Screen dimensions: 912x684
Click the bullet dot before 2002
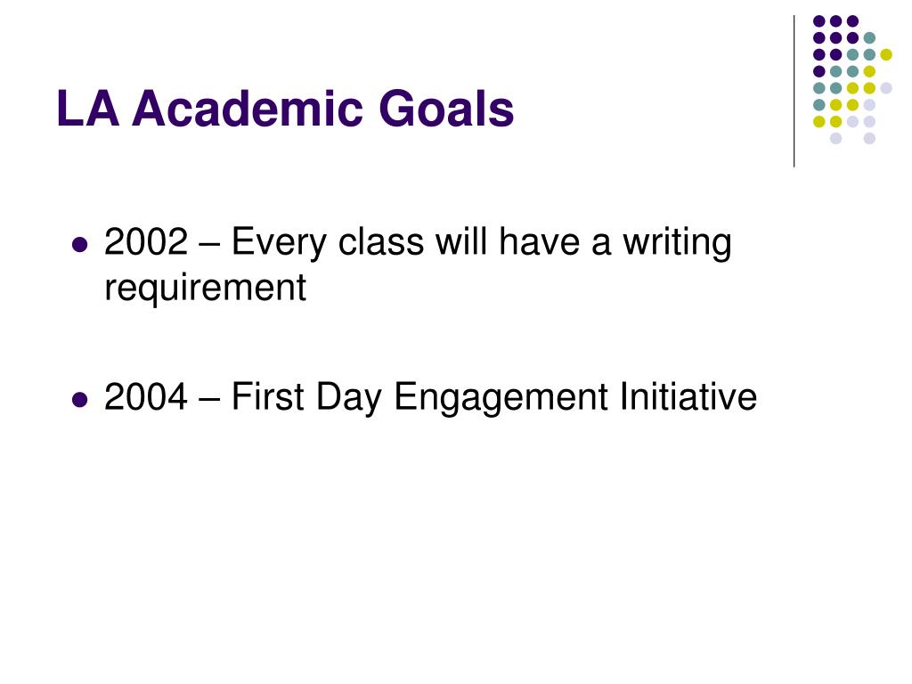pyautogui.click(x=79, y=244)
